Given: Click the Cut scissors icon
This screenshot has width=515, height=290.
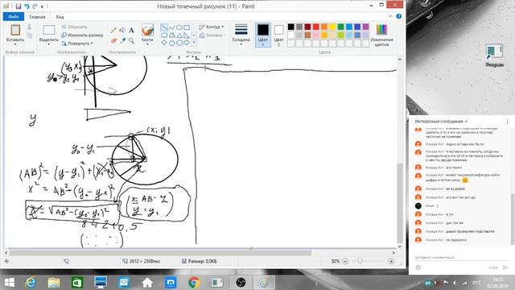Looking at the screenshot, I should (29, 27).
